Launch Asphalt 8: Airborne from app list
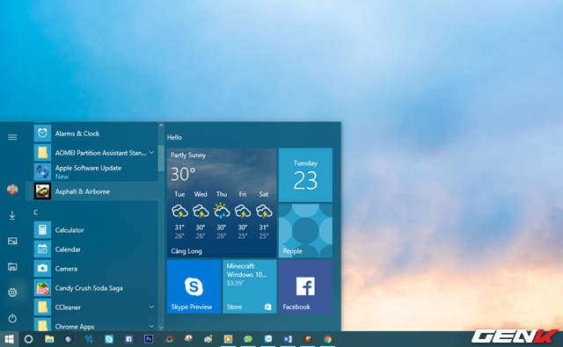The image size is (563, 347). [91, 191]
